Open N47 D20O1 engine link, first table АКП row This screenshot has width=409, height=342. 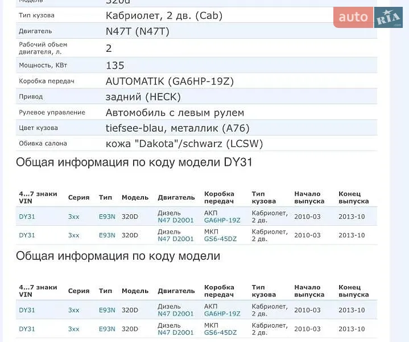[176, 221]
